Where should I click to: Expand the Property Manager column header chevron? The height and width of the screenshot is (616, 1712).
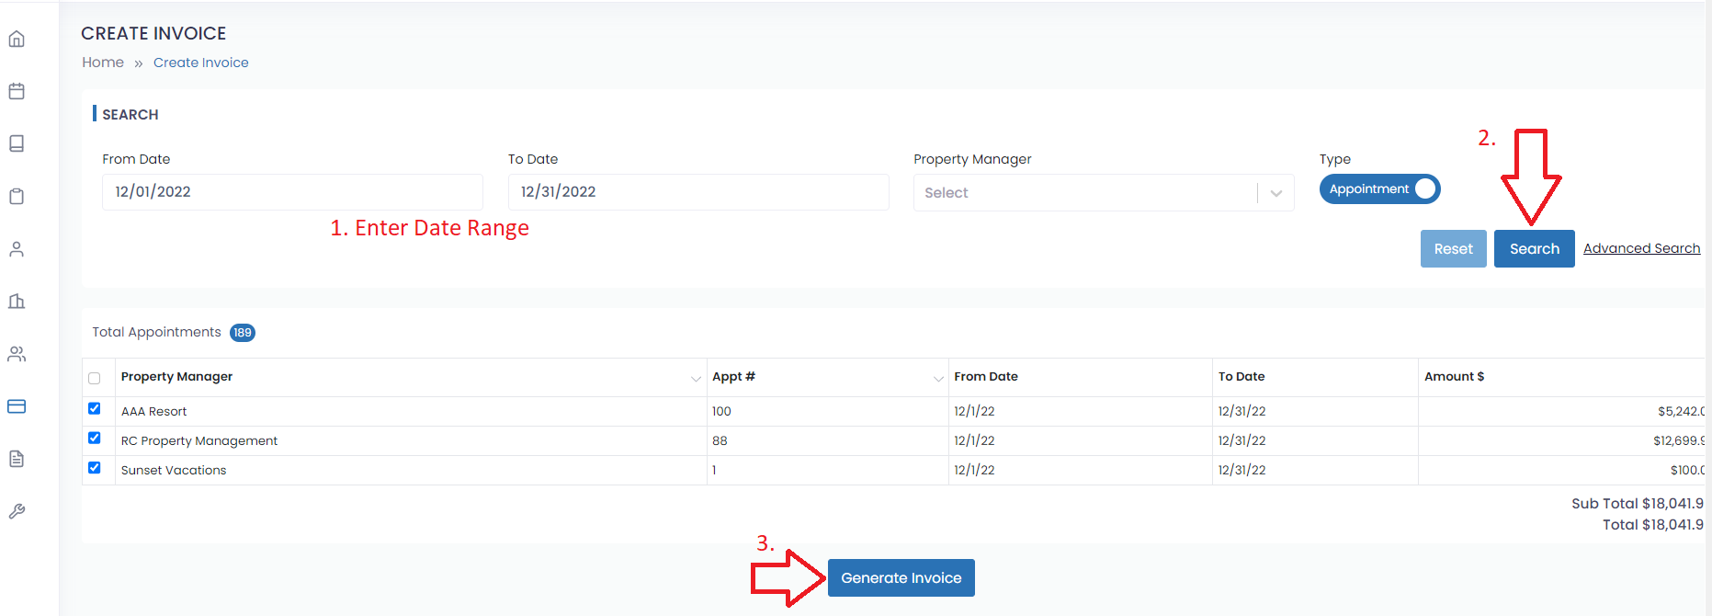696,379
